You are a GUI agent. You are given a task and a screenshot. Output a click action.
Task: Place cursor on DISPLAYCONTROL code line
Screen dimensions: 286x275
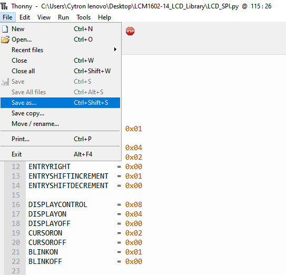tap(85, 204)
